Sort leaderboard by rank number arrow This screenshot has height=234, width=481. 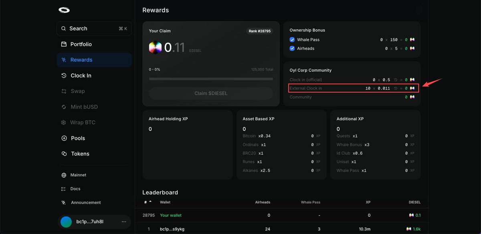click(x=150, y=202)
